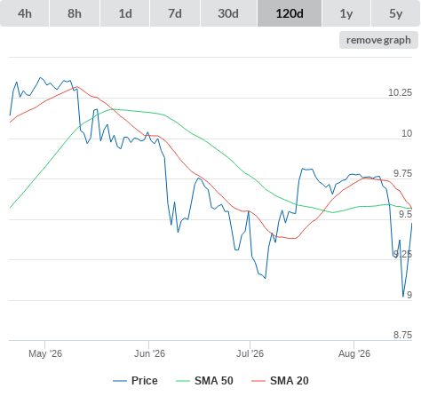Viewport: 421px width, 404px height.
Task: Choose the 30d time range
Action: (228, 13)
